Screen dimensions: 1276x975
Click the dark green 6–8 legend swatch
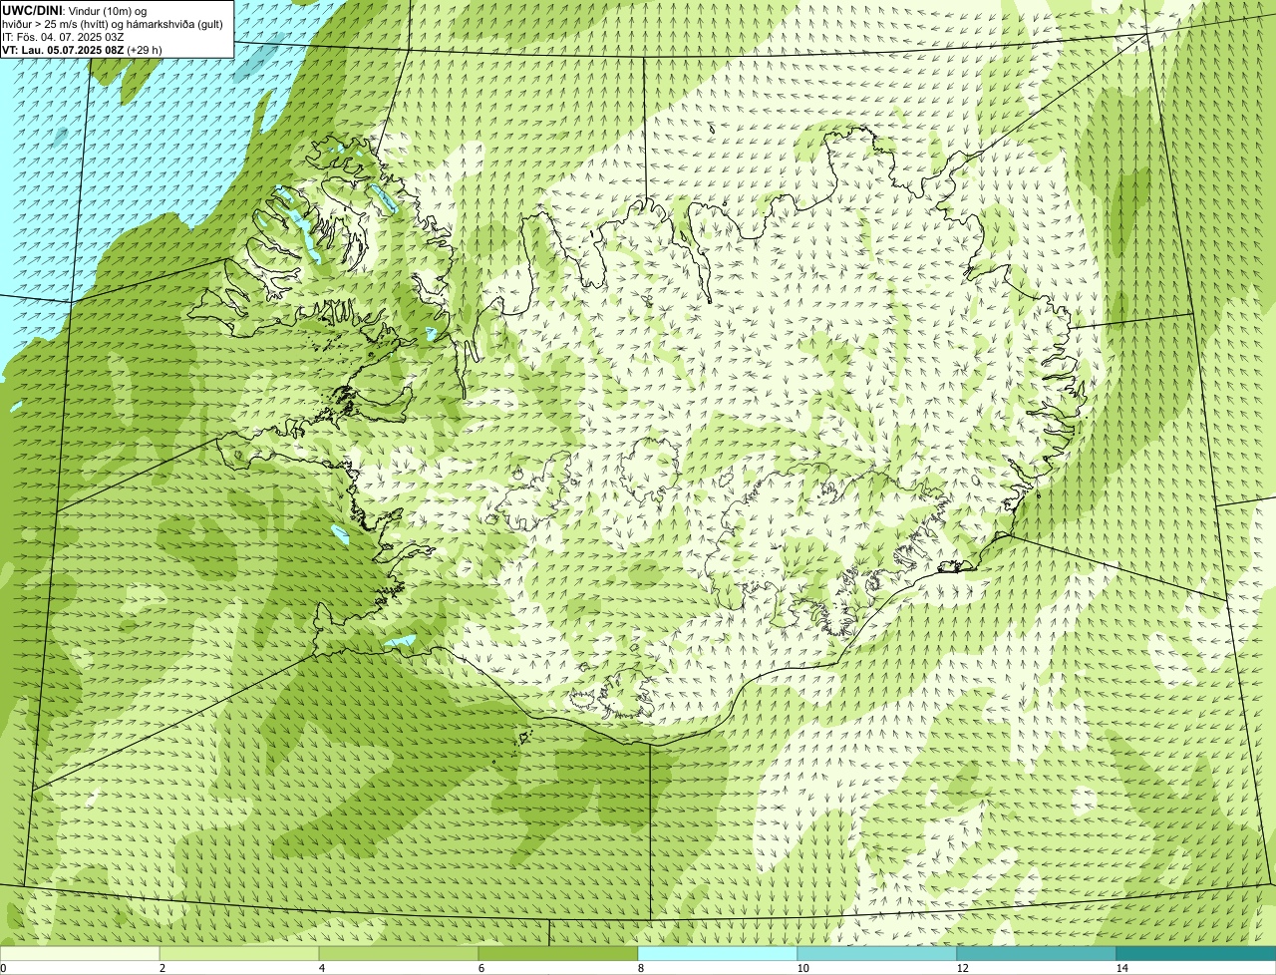(x=558, y=953)
